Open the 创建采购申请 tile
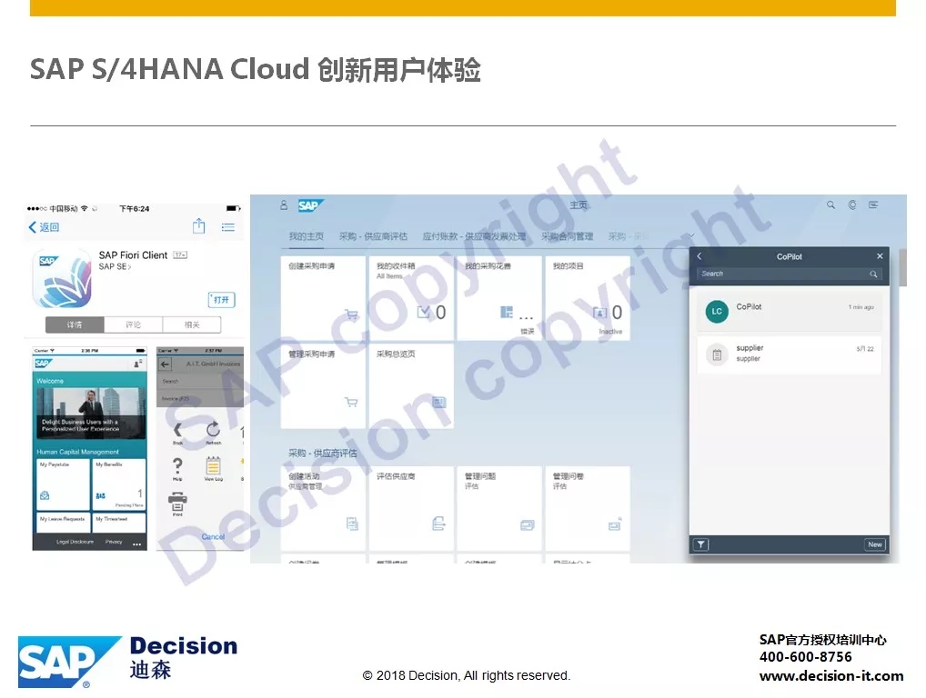This screenshot has height=698, width=926. click(323, 298)
